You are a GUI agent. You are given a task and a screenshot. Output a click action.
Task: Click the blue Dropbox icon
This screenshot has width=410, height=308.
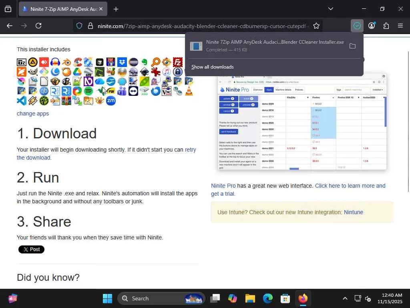click(122, 62)
